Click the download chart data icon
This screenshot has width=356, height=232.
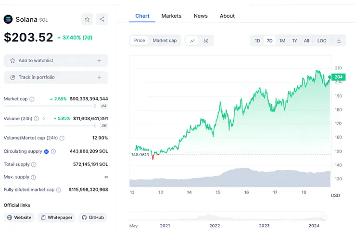pos(339,41)
